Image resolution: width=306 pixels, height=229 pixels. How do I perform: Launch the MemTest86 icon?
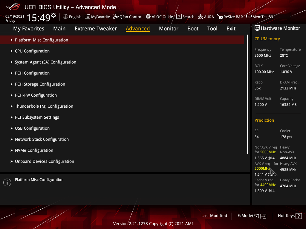point(249,17)
